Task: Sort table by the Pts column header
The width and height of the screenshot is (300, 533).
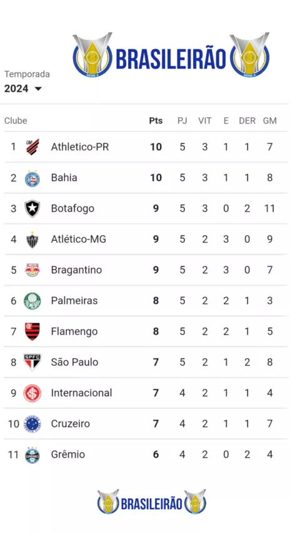Action: point(156,120)
